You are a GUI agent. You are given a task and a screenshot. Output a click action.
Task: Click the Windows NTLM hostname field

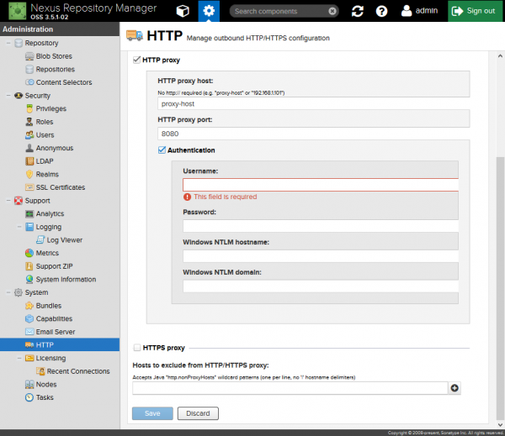point(321,256)
